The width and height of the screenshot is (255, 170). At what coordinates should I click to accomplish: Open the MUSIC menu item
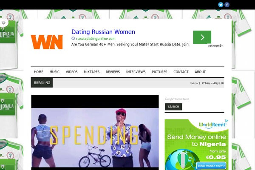54,72
